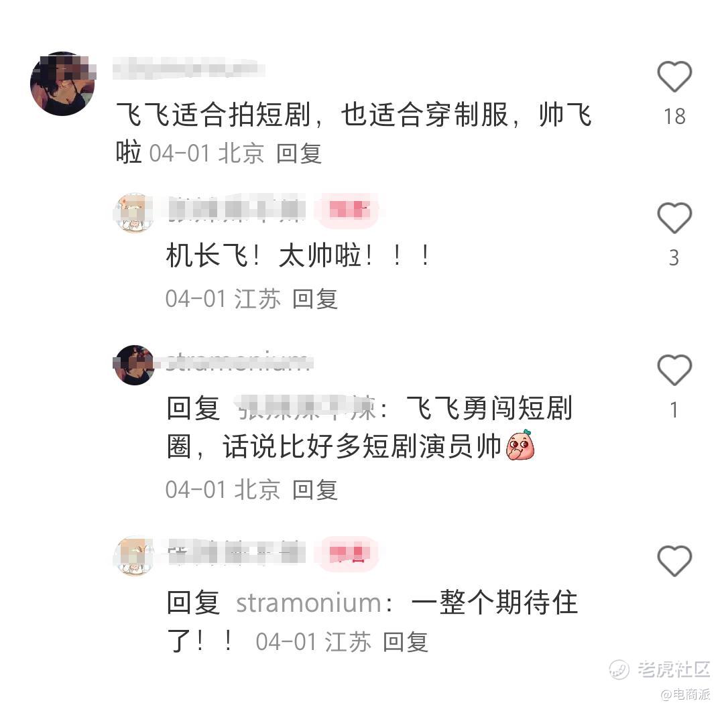This screenshot has height=711, width=724.
Task: Tap the 老虎社区 watermark logo
Action: pos(660,669)
